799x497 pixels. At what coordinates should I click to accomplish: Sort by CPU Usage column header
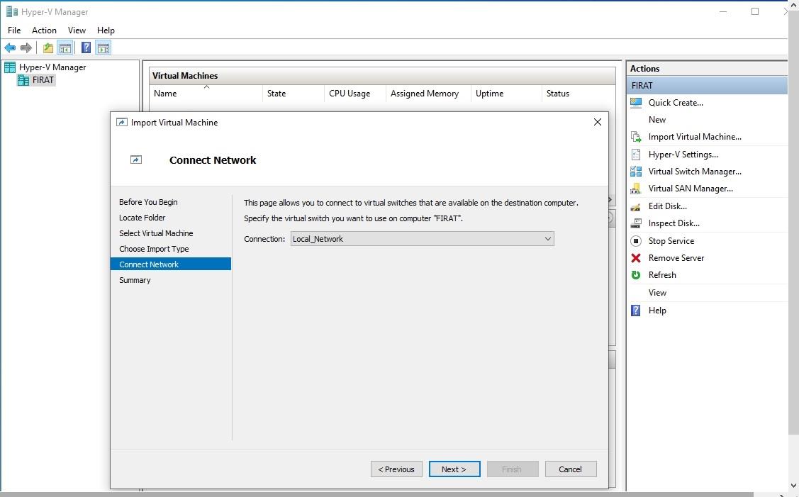[x=355, y=94]
